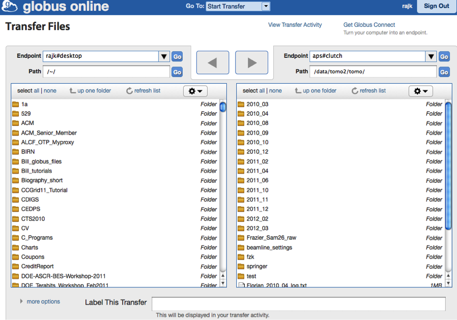
Task: Select the ACM folder icon
Action: (x=16, y=123)
